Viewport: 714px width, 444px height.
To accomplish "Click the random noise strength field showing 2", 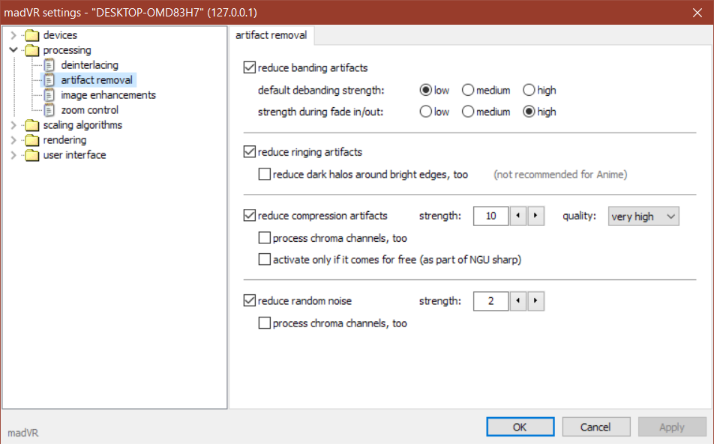I will click(490, 301).
